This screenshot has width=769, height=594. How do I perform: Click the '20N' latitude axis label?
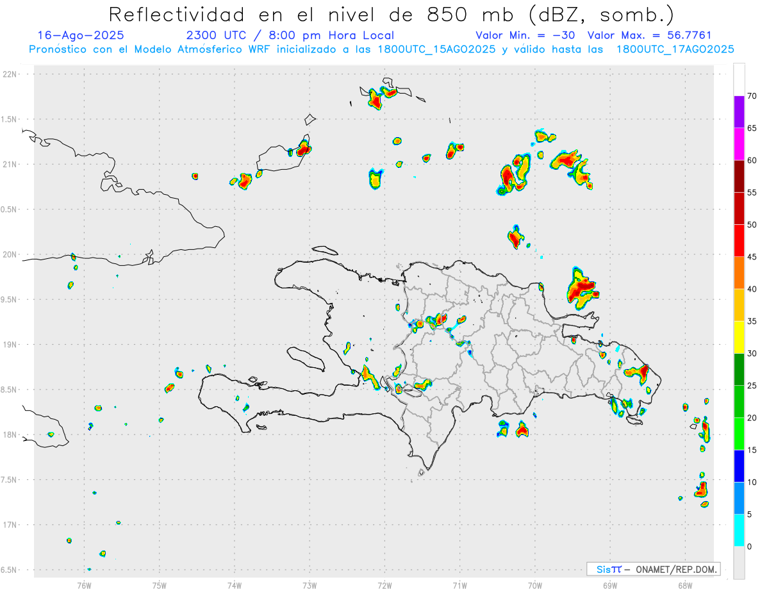[11, 254]
